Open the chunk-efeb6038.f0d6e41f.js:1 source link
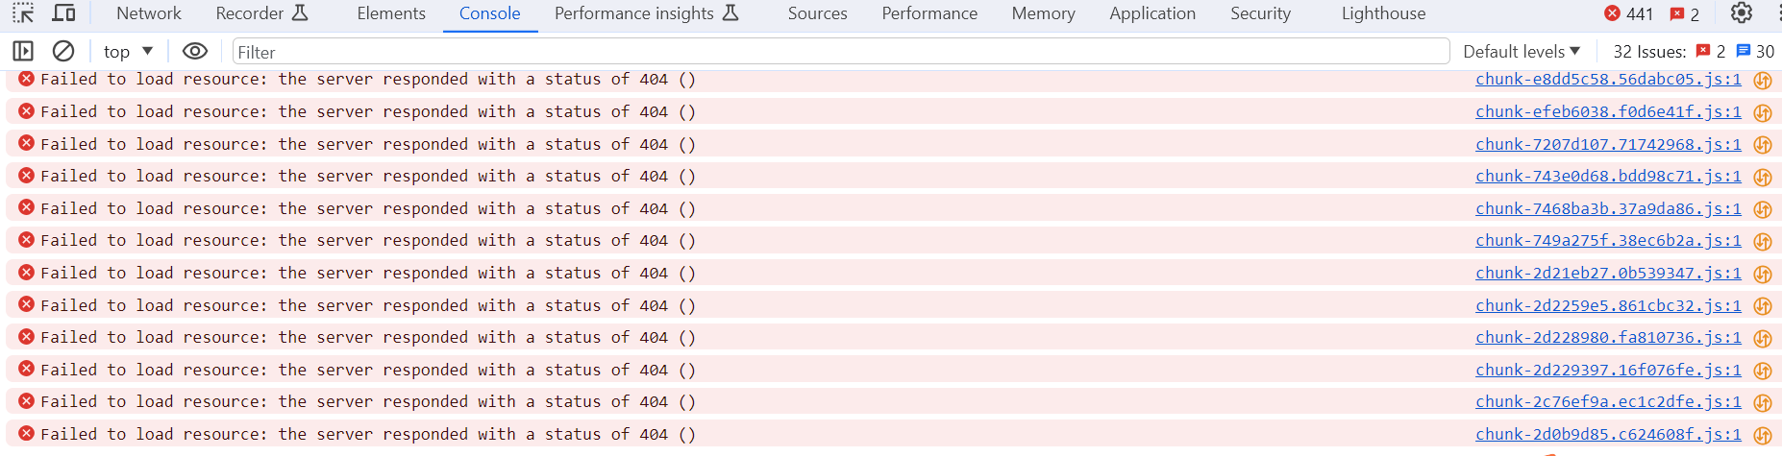1782x456 pixels. 1608,111
